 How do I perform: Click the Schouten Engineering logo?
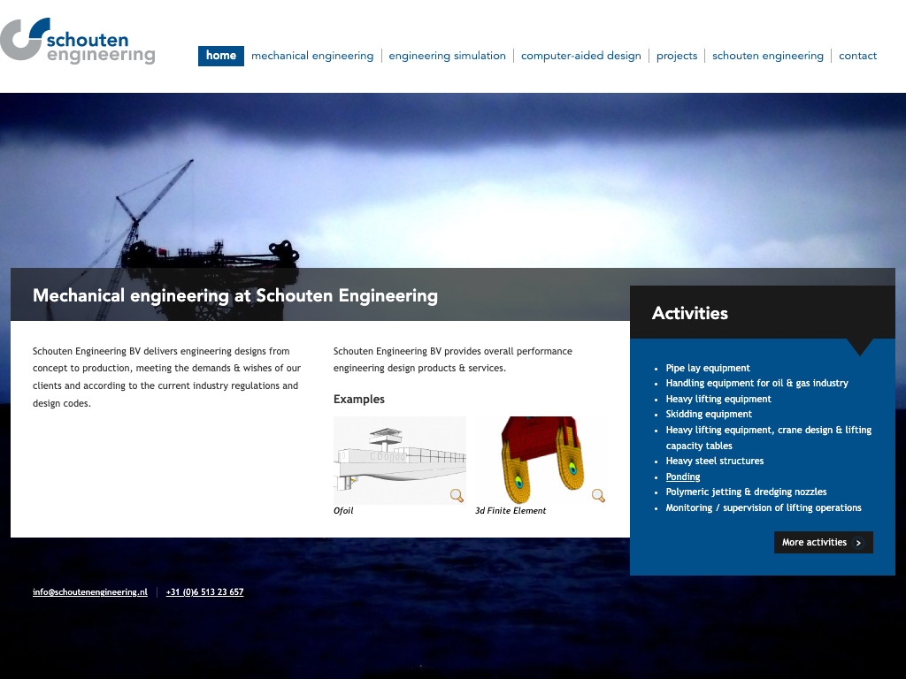coord(78,42)
